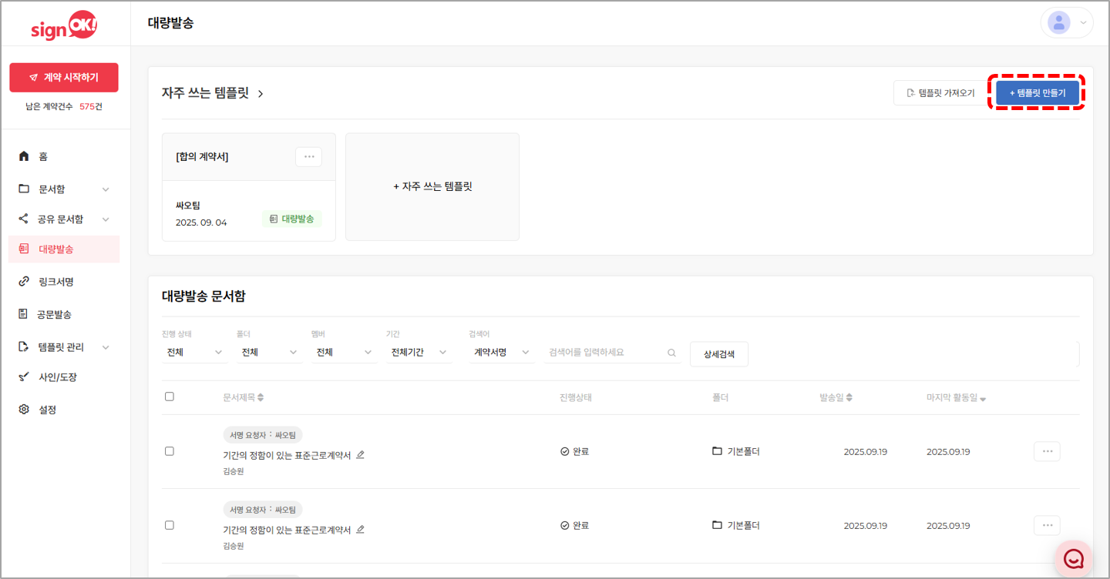Image resolution: width=1110 pixels, height=579 pixels.
Task: Toggle the select-all checkbox in table header
Action: pos(170,397)
